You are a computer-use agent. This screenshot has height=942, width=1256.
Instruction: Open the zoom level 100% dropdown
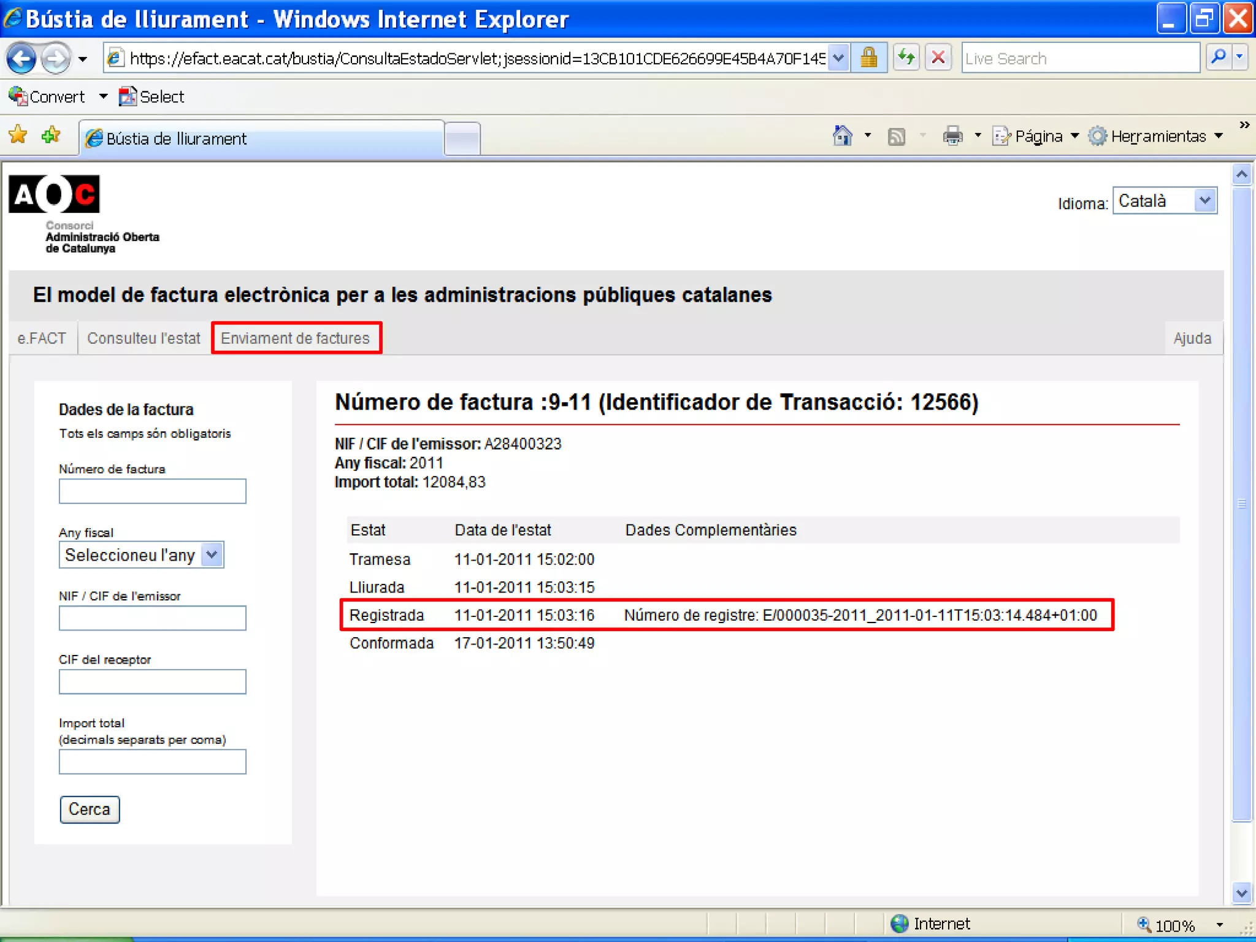[x=1219, y=924]
